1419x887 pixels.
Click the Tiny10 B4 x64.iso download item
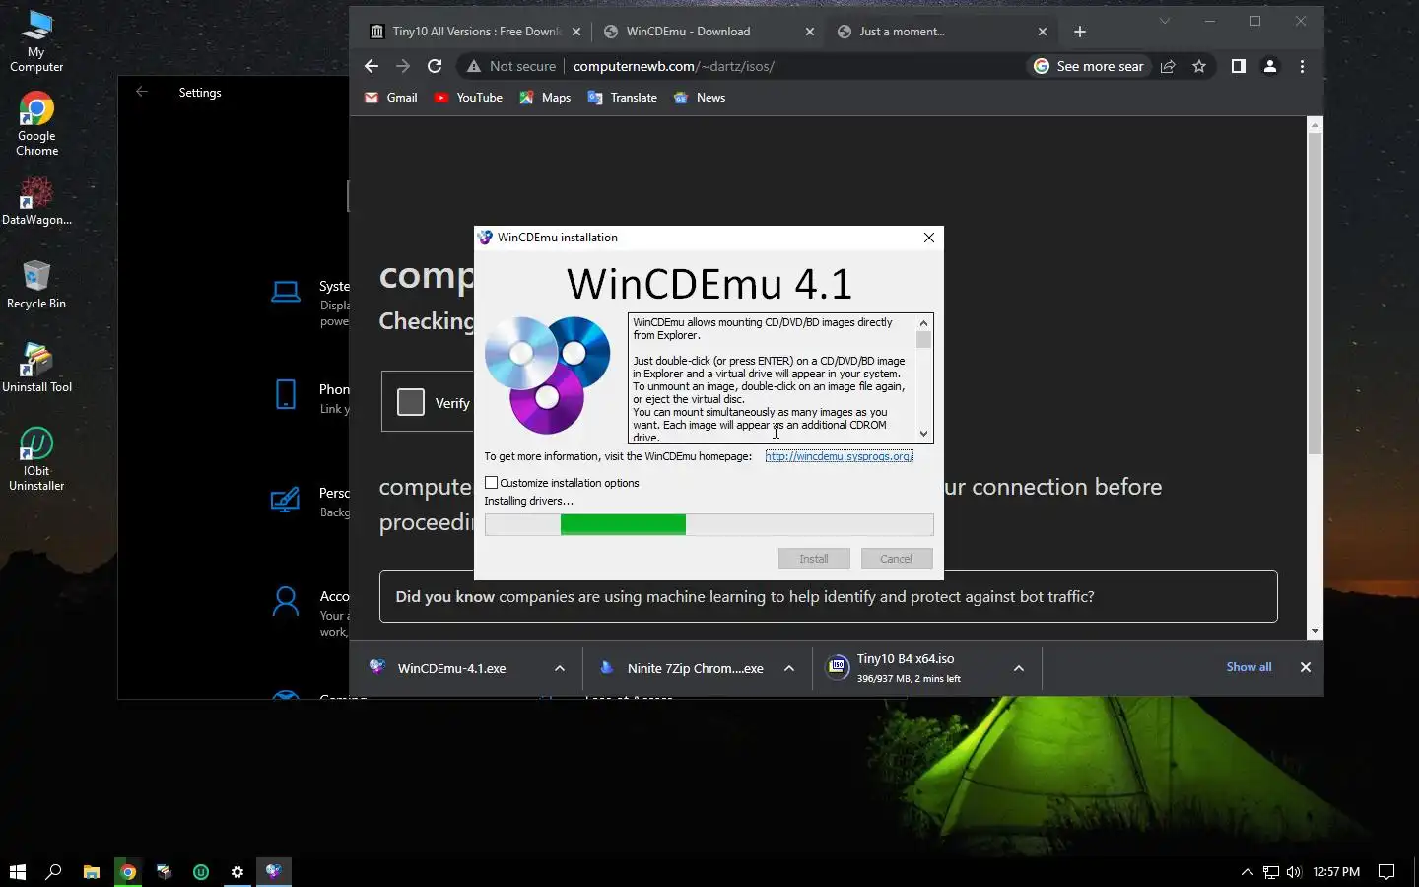pyautogui.click(x=907, y=668)
